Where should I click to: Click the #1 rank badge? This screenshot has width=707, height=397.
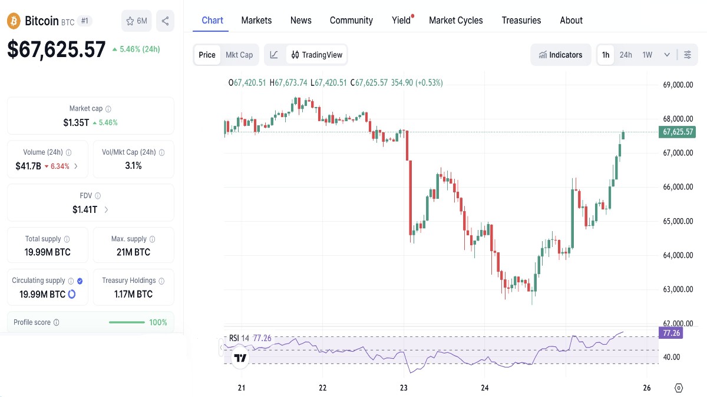pyautogui.click(x=85, y=21)
